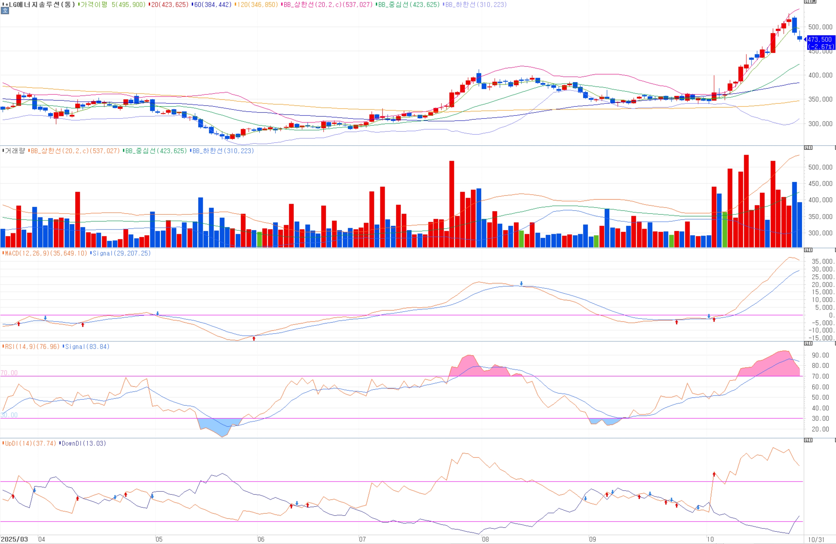
Task: Click the price chart's BB_상한선 upper band legend
Action: pyautogui.click(x=327, y=5)
